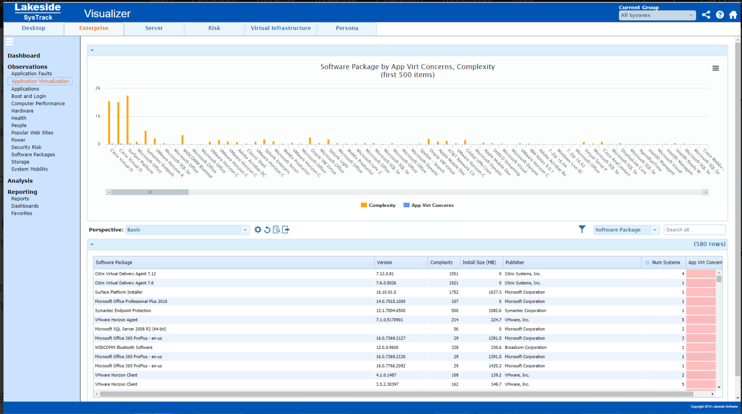This screenshot has width=742, height=414.
Task: Expand the chart section disclosure arrow
Action: point(92,50)
